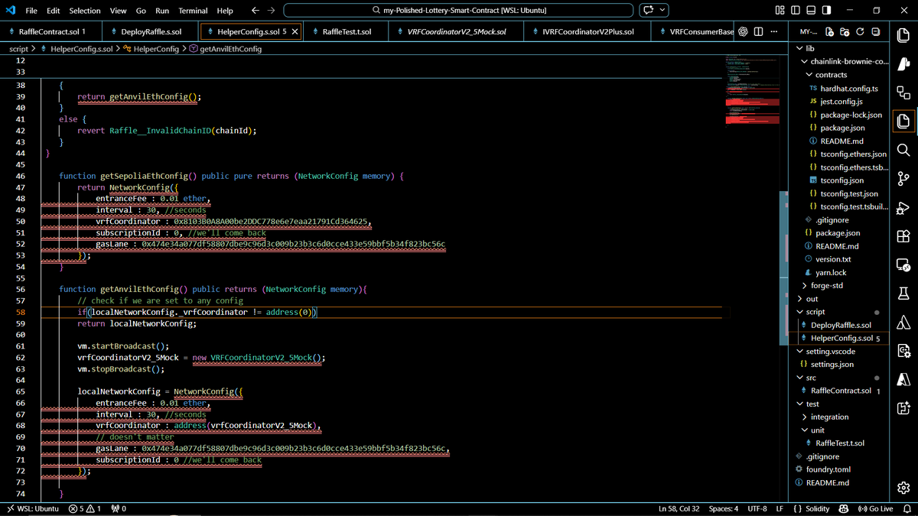Viewport: 918px width, 516px height.
Task: Click Ln 58, Col 32 cursor position
Action: click(679, 508)
